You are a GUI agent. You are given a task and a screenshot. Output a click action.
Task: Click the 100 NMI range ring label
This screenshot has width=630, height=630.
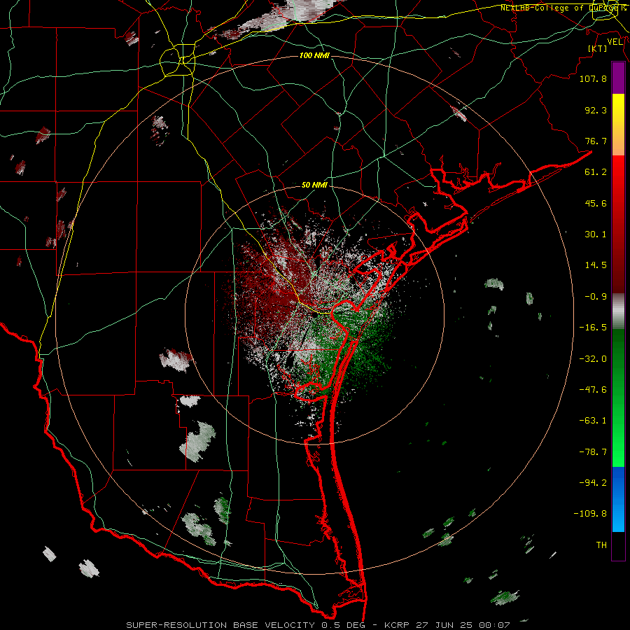click(314, 55)
